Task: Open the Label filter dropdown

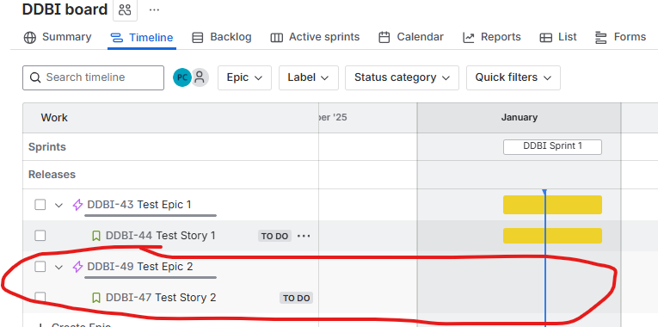Action: (x=309, y=77)
